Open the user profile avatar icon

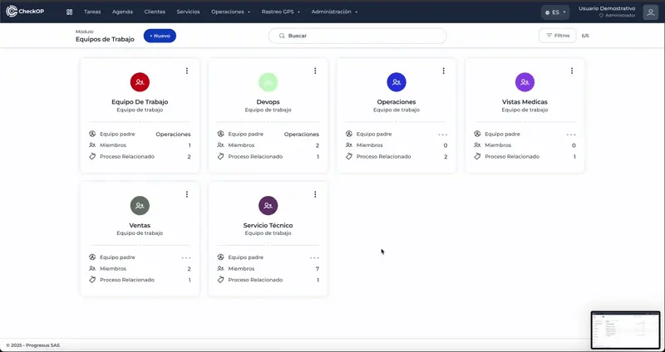coord(650,12)
